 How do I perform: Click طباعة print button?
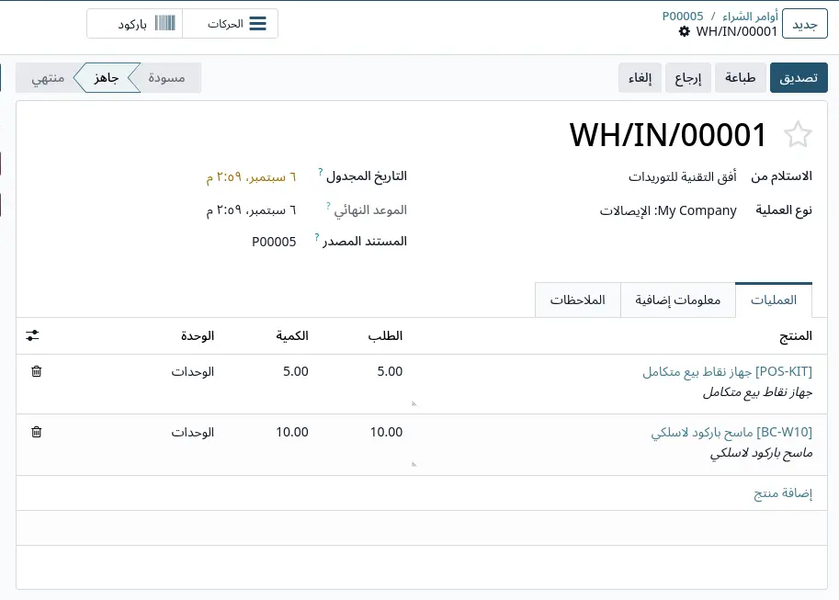(x=741, y=78)
